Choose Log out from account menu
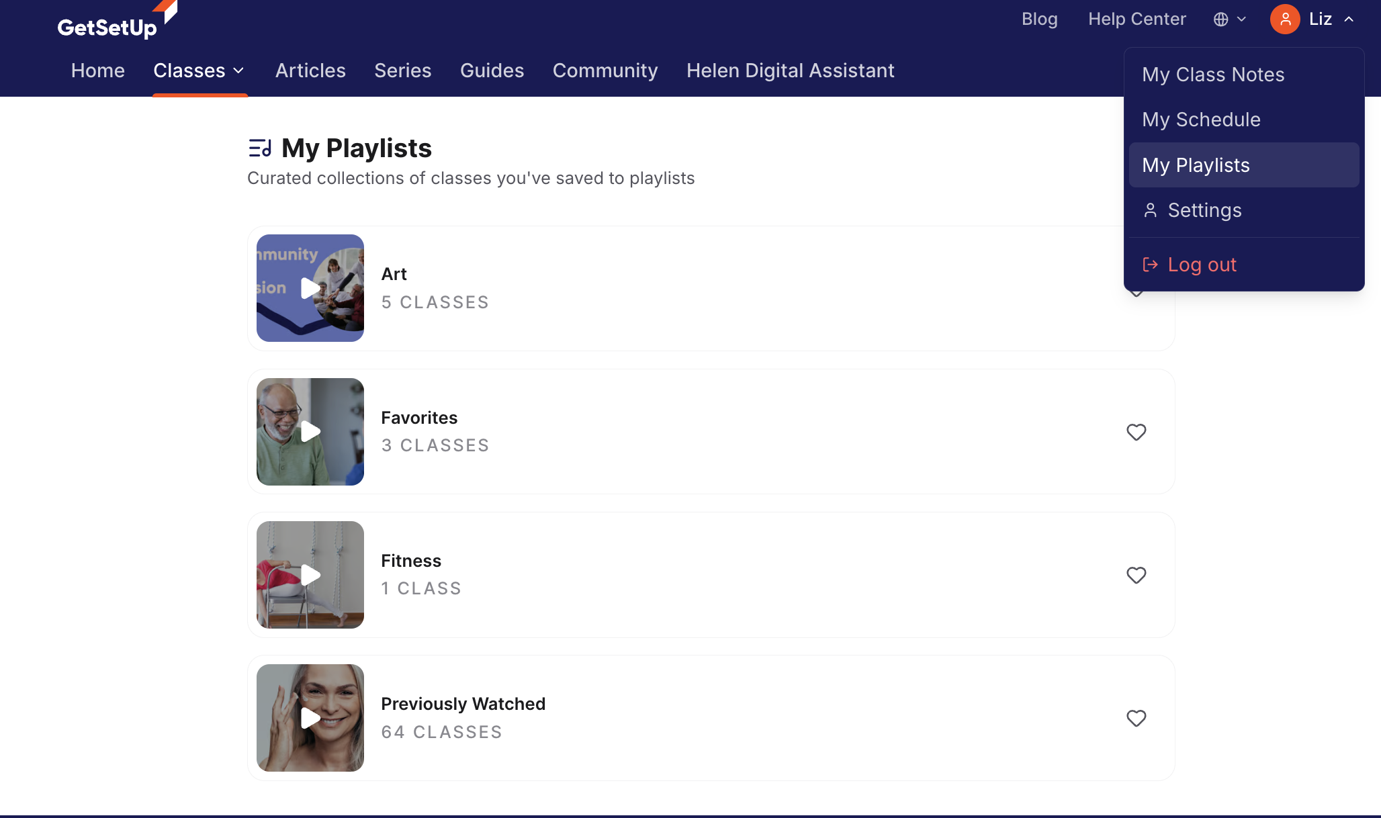 (1244, 265)
